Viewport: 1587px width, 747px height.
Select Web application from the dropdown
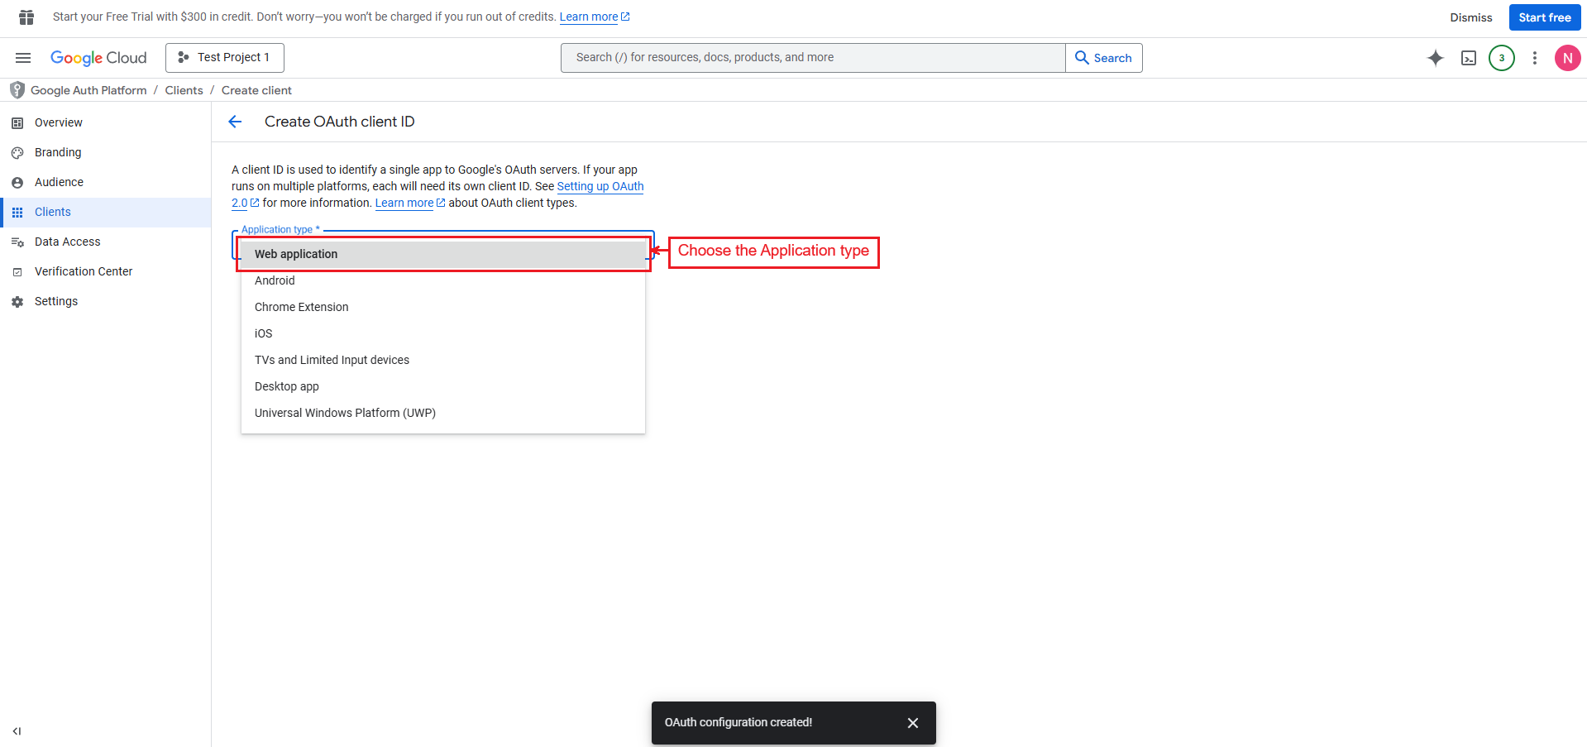(296, 254)
